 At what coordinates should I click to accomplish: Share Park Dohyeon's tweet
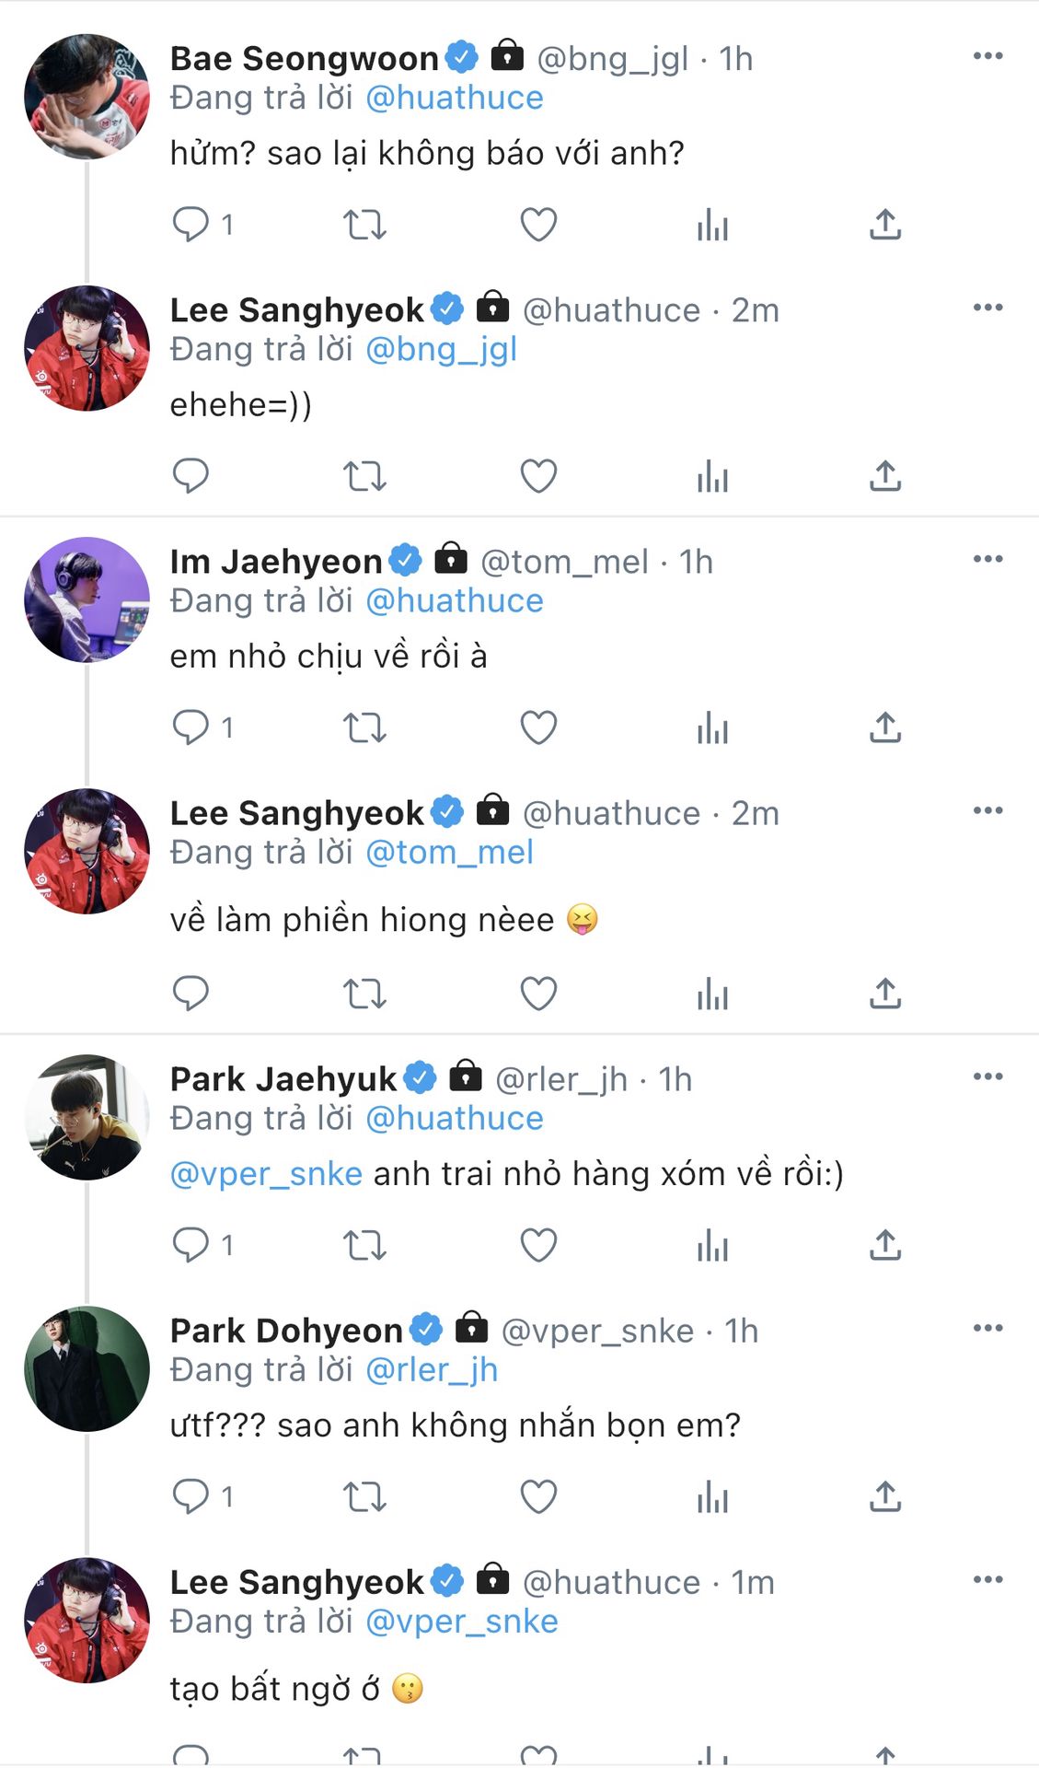[x=885, y=1496]
